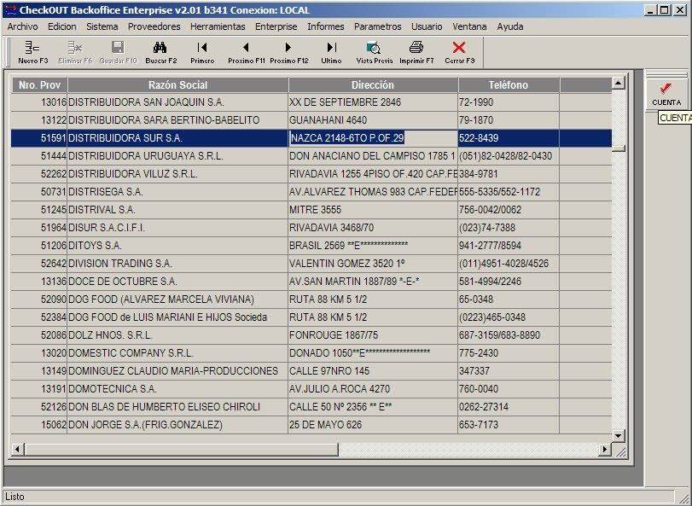Screen dimensions: 692x506
Task: Click the application icon in title bar
Action: coord(10,9)
